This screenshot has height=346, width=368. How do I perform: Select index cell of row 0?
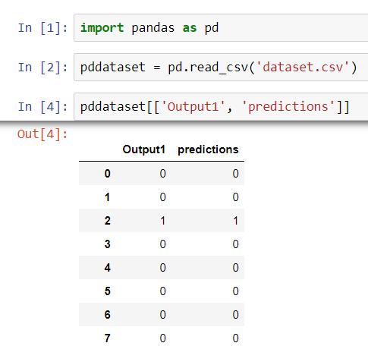(x=108, y=174)
